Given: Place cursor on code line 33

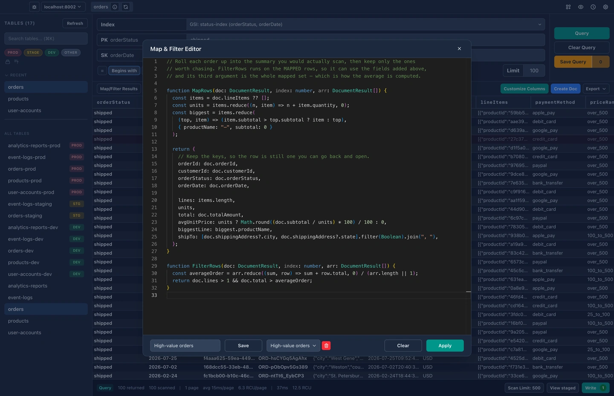Looking at the screenshot, I should point(316,295).
